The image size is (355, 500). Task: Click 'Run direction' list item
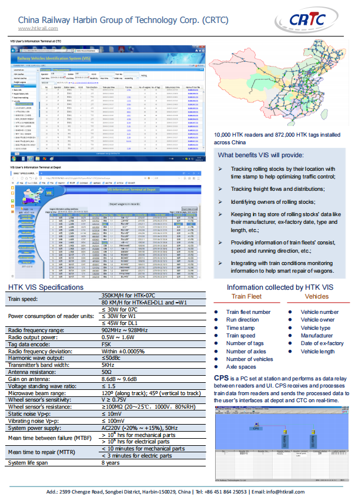tap(242, 320)
